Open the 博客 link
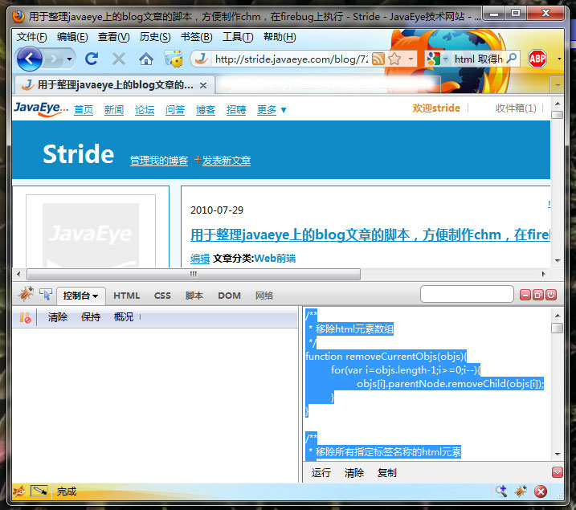This screenshot has width=576, height=510. tap(206, 109)
